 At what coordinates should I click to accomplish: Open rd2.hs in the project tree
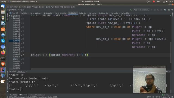(x=16, y=68)
